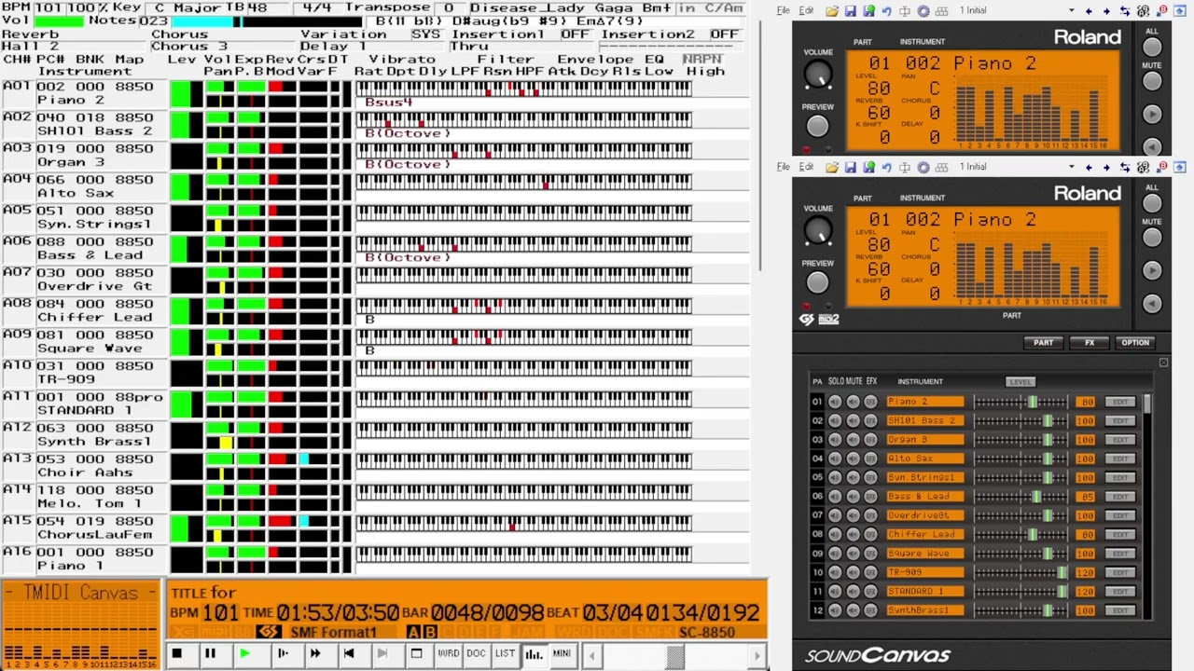Toggle EFX for part 03 Organ 3
This screenshot has width=1194, height=671.
point(870,439)
